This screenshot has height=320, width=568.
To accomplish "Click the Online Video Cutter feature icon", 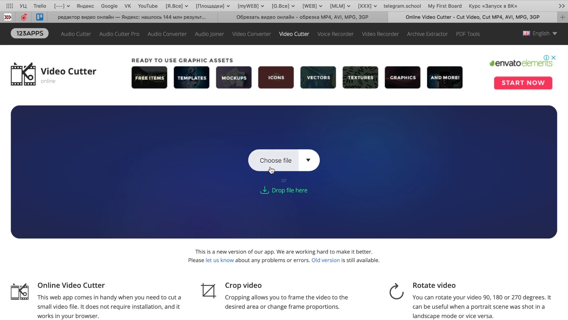I will tap(20, 292).
